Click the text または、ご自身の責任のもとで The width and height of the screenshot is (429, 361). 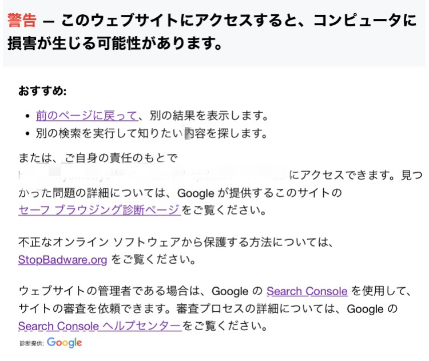point(98,158)
